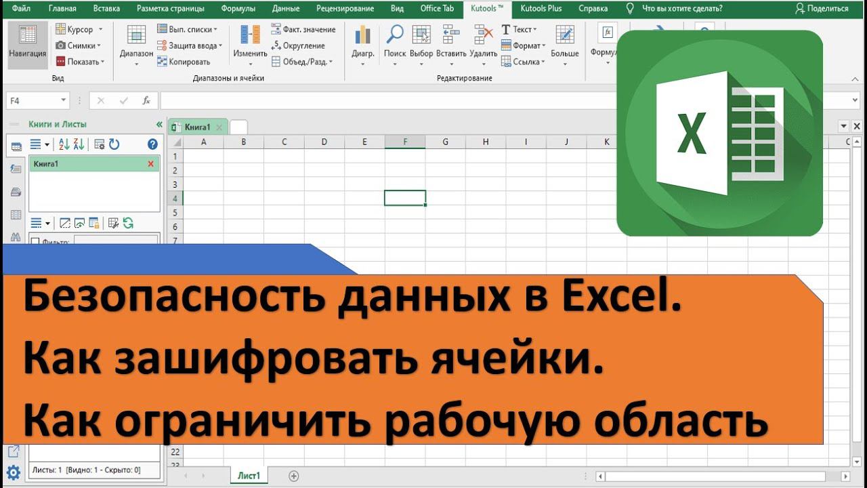Open the Изменить content tools
867x488 pixels.
coord(250,45)
